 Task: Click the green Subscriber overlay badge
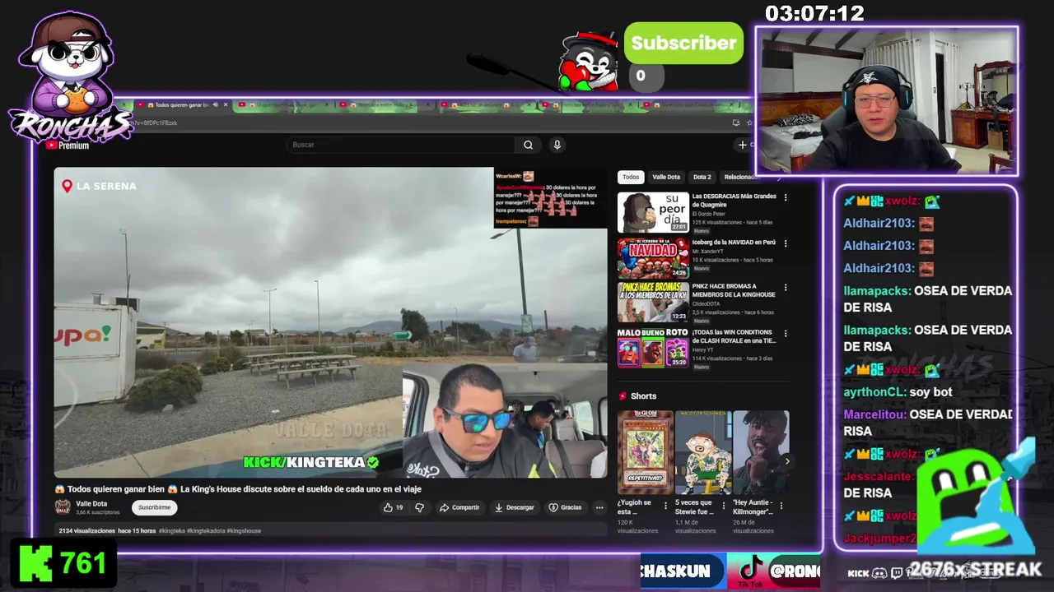point(683,44)
